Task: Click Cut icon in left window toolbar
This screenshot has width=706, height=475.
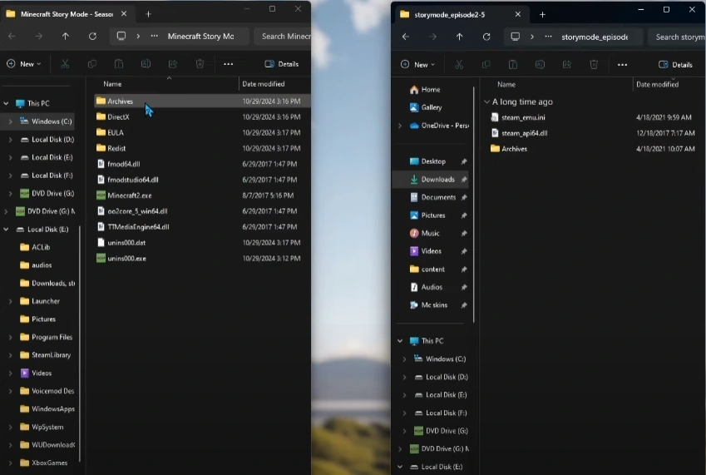Action: point(66,64)
